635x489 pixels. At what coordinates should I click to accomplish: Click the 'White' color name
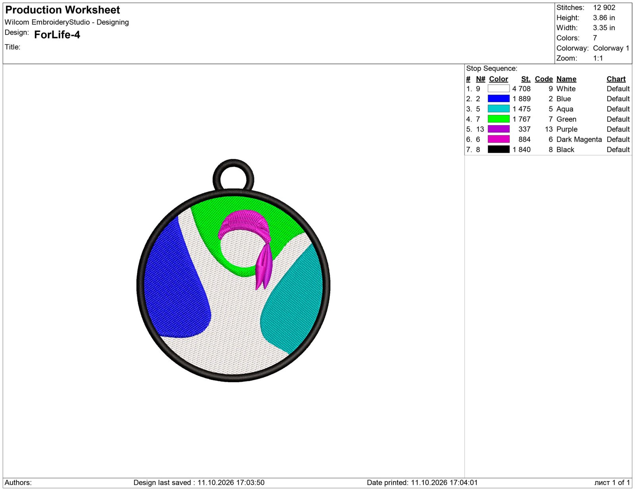pyautogui.click(x=566, y=89)
